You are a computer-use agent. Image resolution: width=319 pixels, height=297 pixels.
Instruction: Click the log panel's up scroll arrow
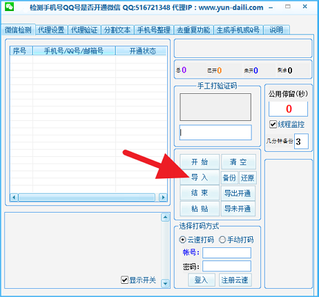pyautogui.click(x=165, y=218)
